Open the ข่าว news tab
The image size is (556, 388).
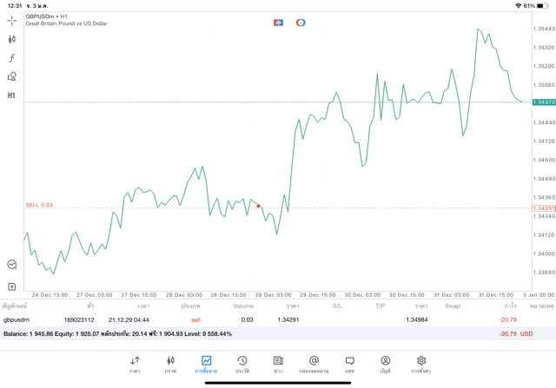pos(277,364)
